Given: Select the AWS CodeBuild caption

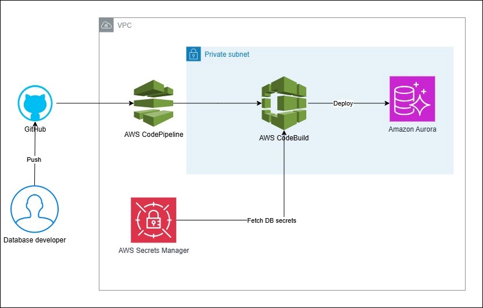Looking at the screenshot, I should (284, 137).
